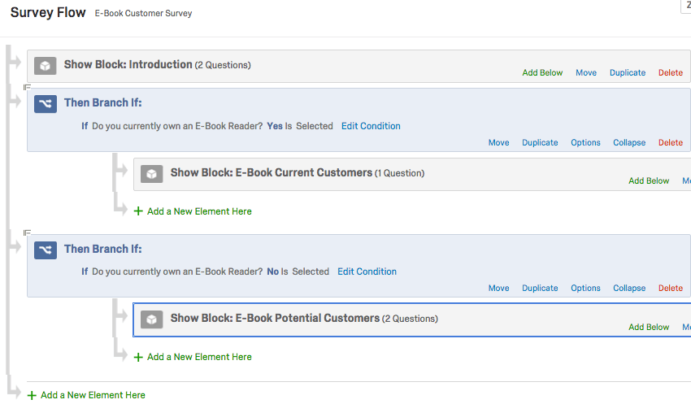Click plus icon under E-Book Current Customers block

(x=138, y=211)
